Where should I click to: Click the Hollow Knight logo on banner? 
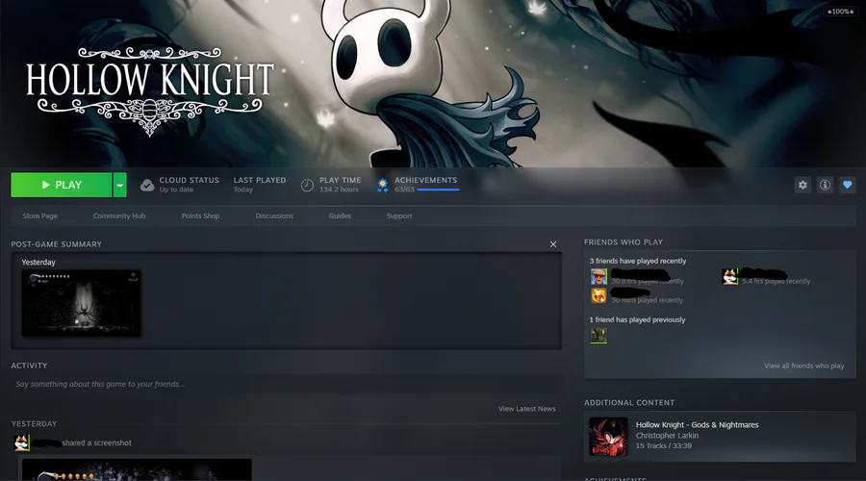pos(150,91)
